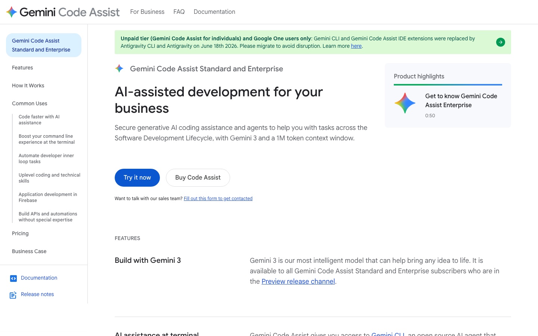Open Boost your command line experience item
Screen dimensions: 538x336
47,139
